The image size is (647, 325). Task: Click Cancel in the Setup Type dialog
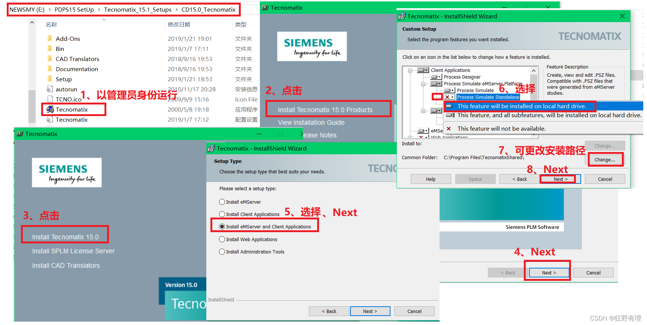coord(414,312)
